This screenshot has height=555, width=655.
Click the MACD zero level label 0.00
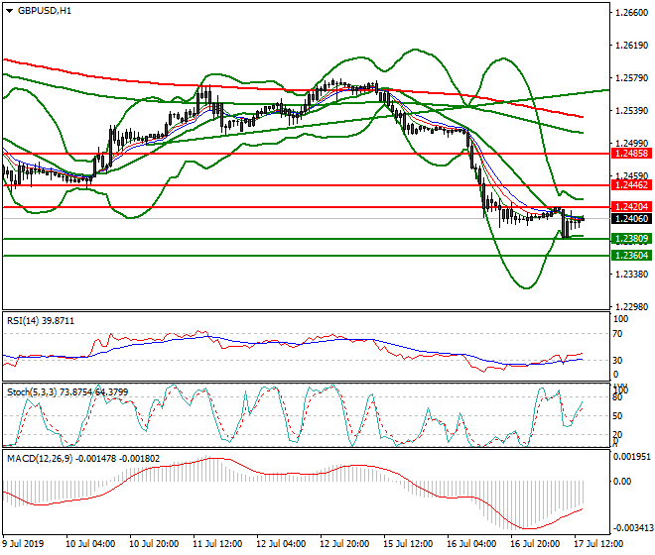(621, 482)
